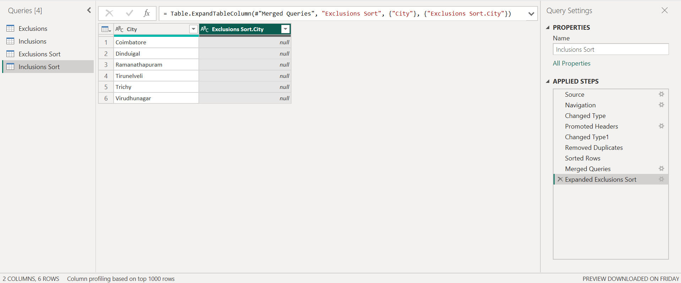Select the Expanded Exclusions Sort step
Viewport: 681px width, 283px height.
click(x=611, y=180)
